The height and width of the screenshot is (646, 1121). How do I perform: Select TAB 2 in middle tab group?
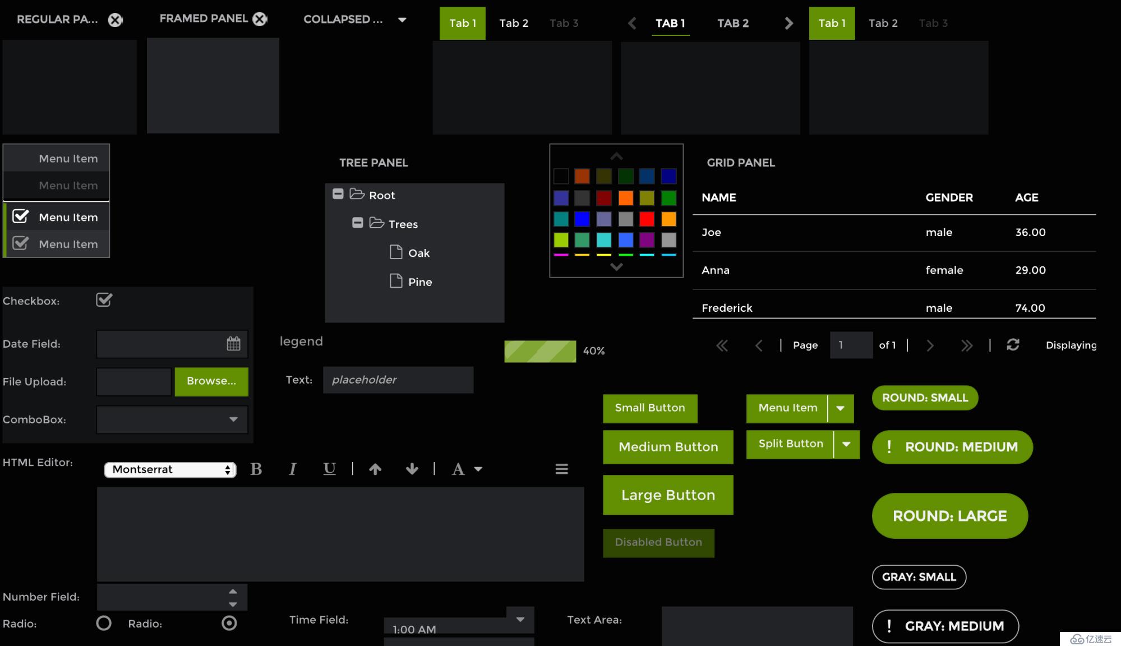tap(732, 23)
